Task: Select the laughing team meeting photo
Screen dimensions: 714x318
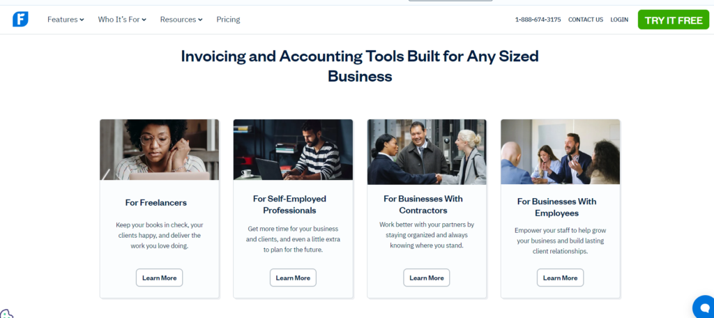Action: coord(560,152)
